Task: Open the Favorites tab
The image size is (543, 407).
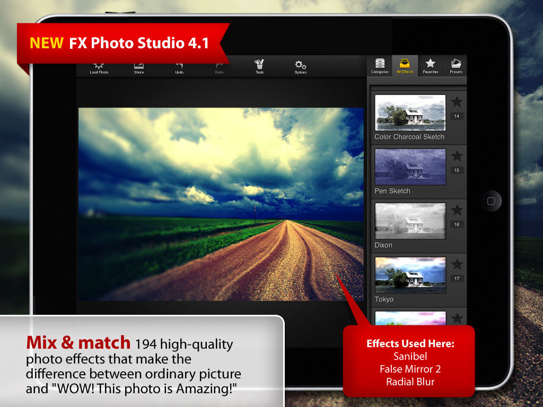Action: point(431,66)
